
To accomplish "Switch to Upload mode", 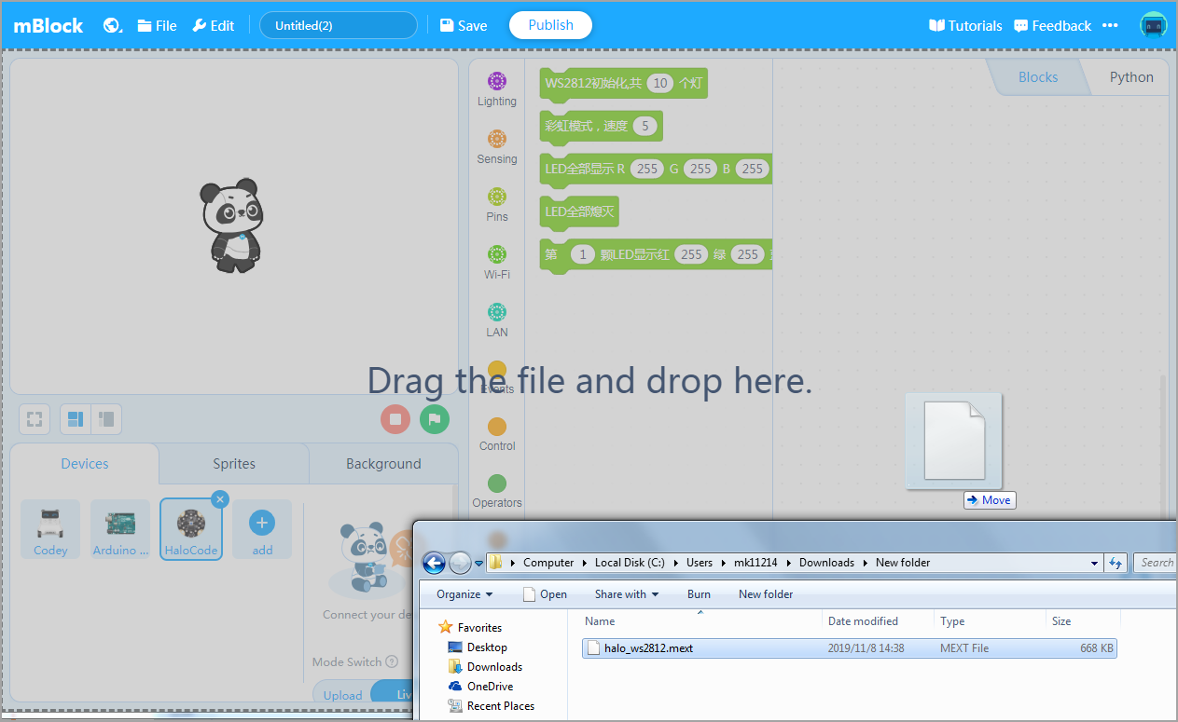I will click(x=342, y=695).
